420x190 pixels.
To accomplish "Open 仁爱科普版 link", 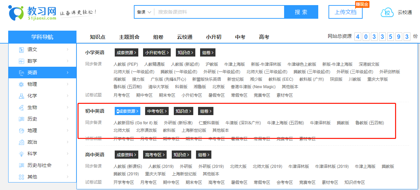I will [x=209, y=123].
